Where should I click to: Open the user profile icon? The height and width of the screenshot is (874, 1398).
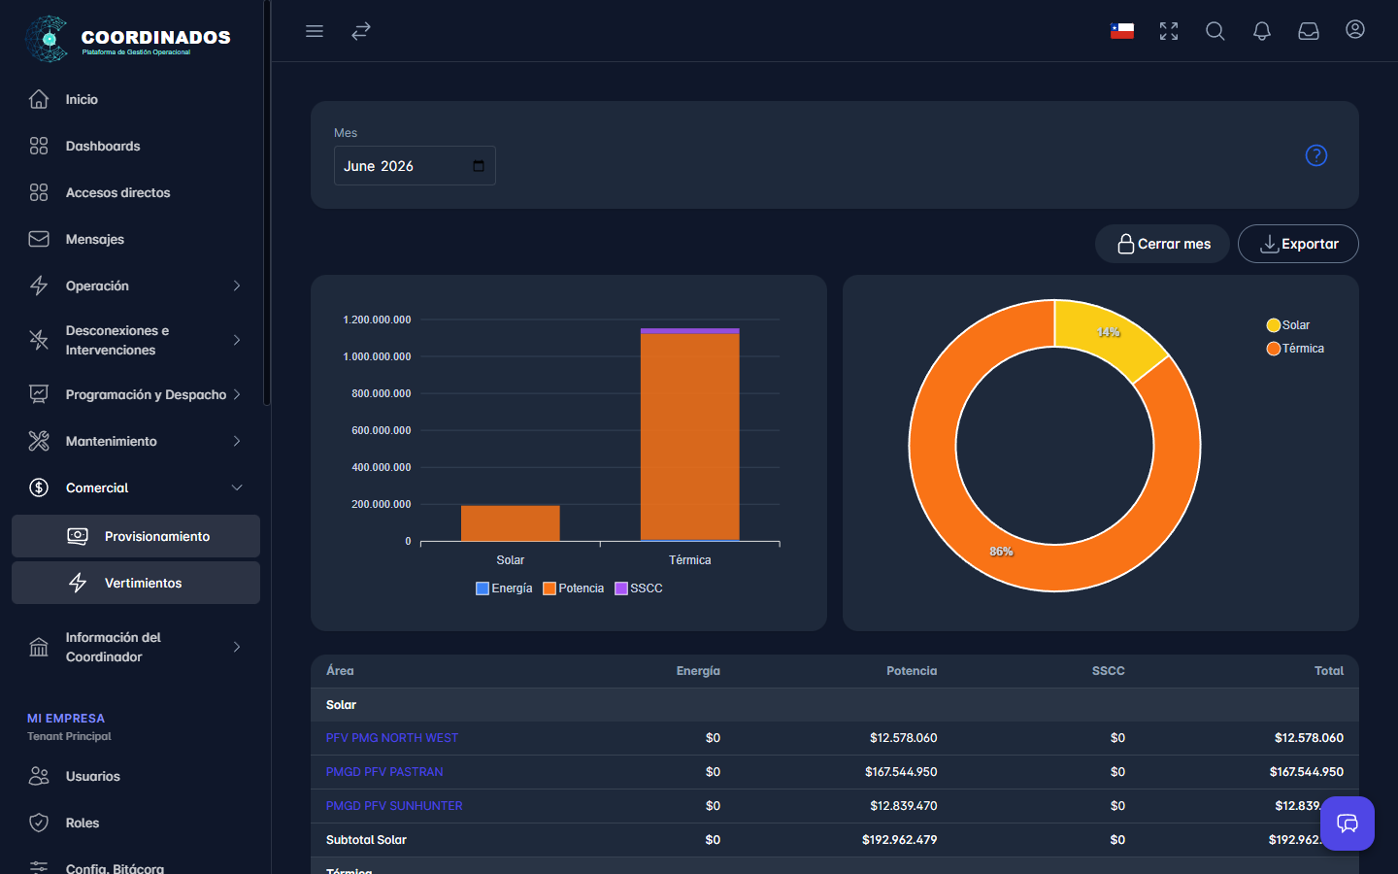pyautogui.click(x=1355, y=29)
